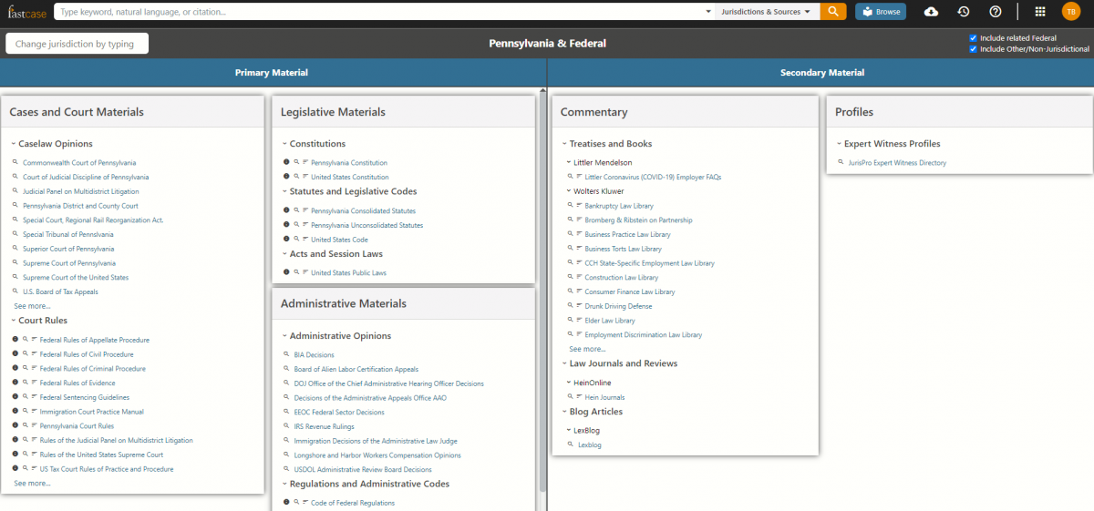Image resolution: width=1094 pixels, height=511 pixels.
Task: Open Superior Court of Pennsylvania link
Action: pyautogui.click(x=68, y=249)
